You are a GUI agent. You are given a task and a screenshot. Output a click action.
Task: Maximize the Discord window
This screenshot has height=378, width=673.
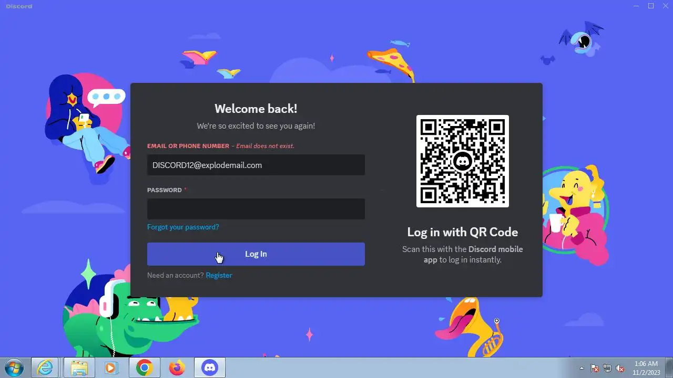pyautogui.click(x=651, y=6)
